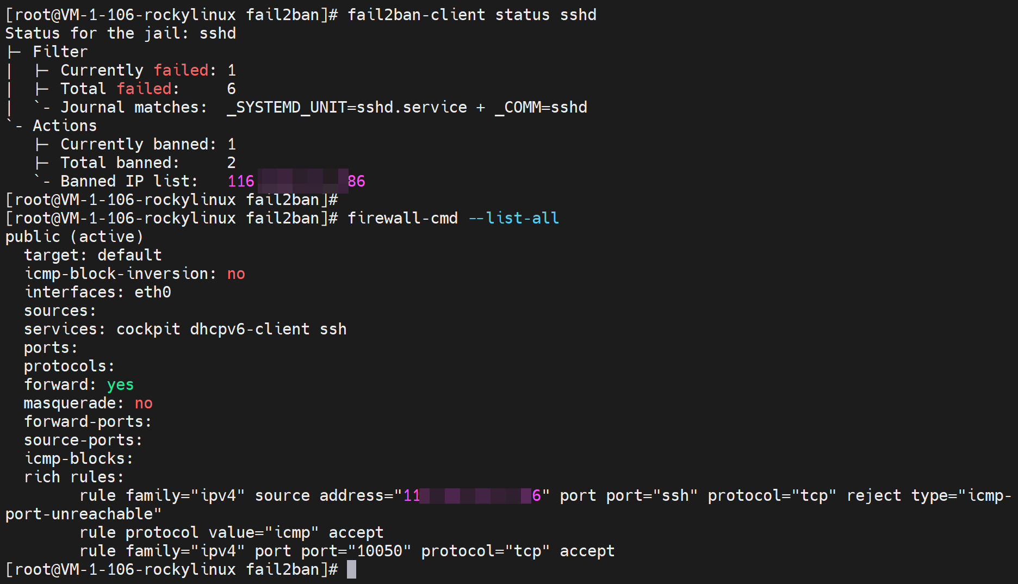Click the 'Banned IP list' label
Screen dimensions: 1018x584
click(129, 181)
